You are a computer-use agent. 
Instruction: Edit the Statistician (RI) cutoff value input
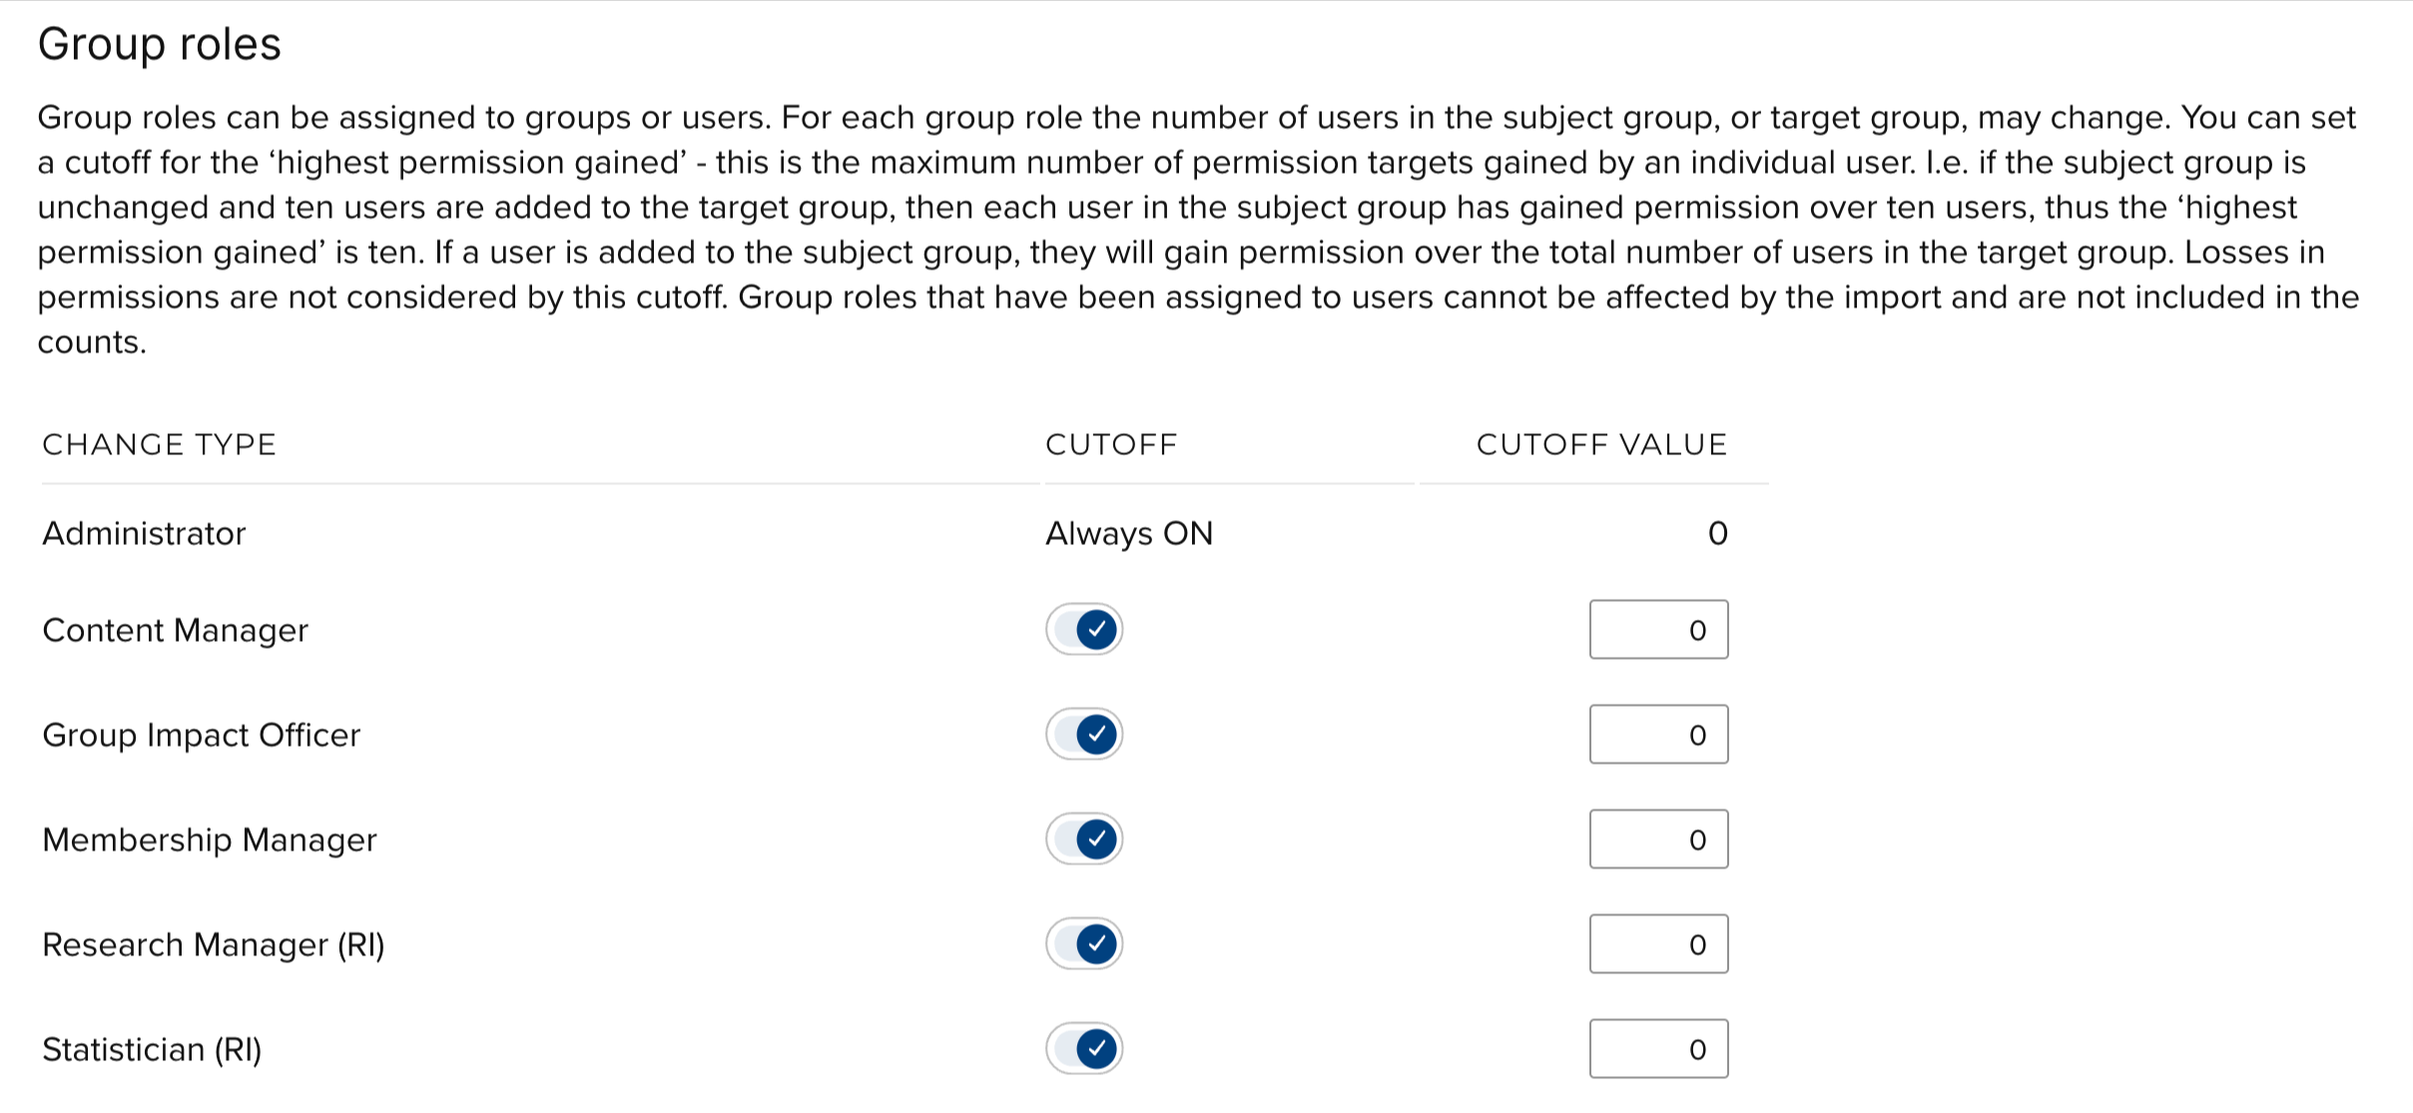coord(1658,1049)
